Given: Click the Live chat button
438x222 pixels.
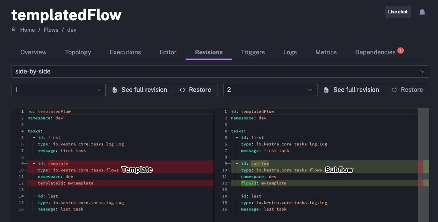Looking at the screenshot, I should tap(397, 12).
